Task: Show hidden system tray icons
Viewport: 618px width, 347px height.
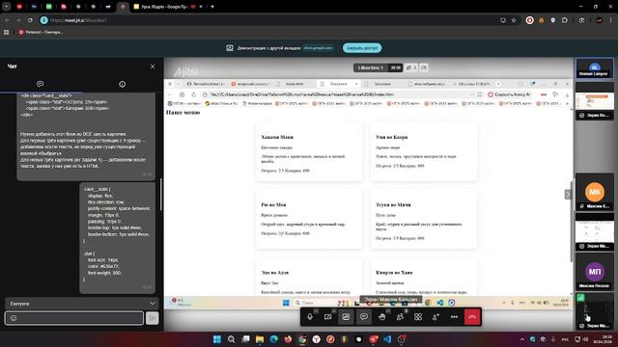Action: (522, 339)
